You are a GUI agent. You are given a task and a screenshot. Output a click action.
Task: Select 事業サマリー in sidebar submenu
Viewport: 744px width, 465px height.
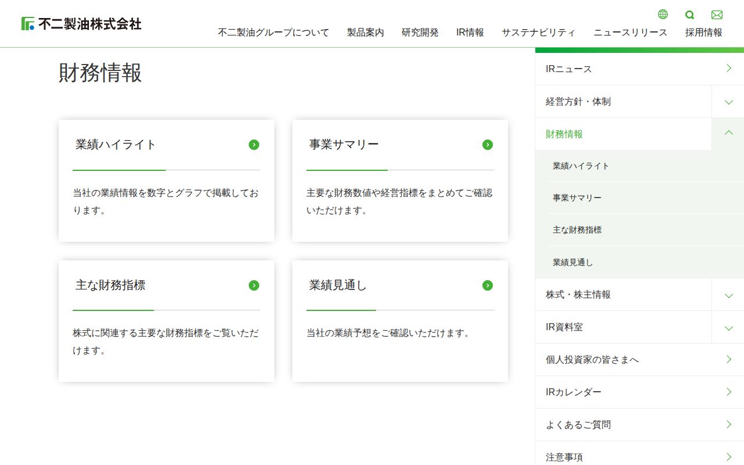point(645,198)
